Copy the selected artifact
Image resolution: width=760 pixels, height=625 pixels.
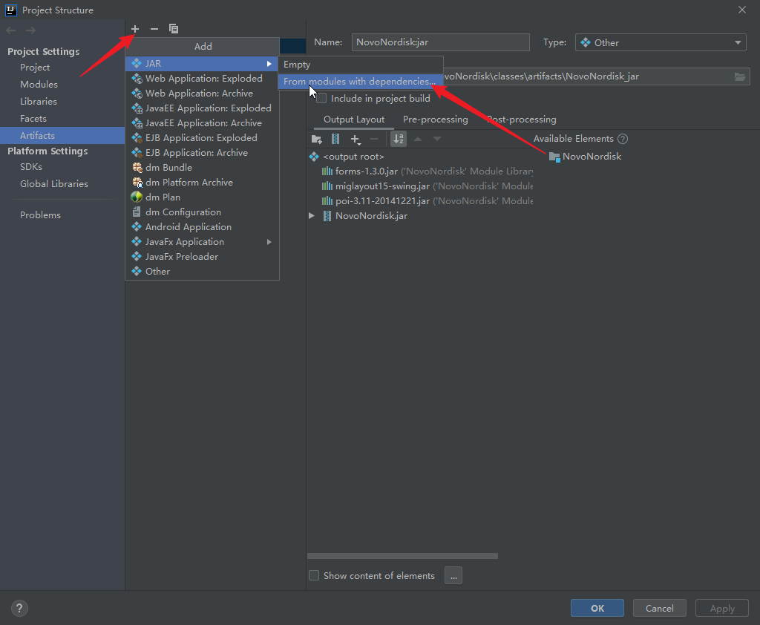[174, 29]
